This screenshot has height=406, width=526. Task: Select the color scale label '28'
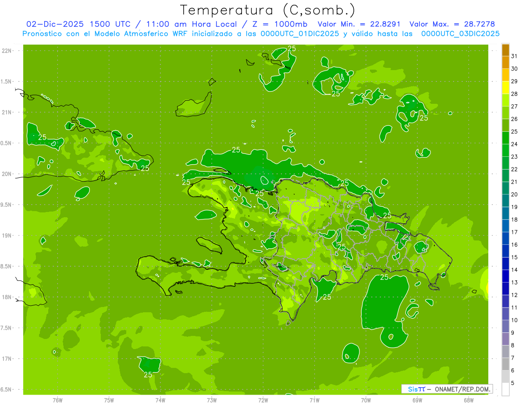coord(515,94)
